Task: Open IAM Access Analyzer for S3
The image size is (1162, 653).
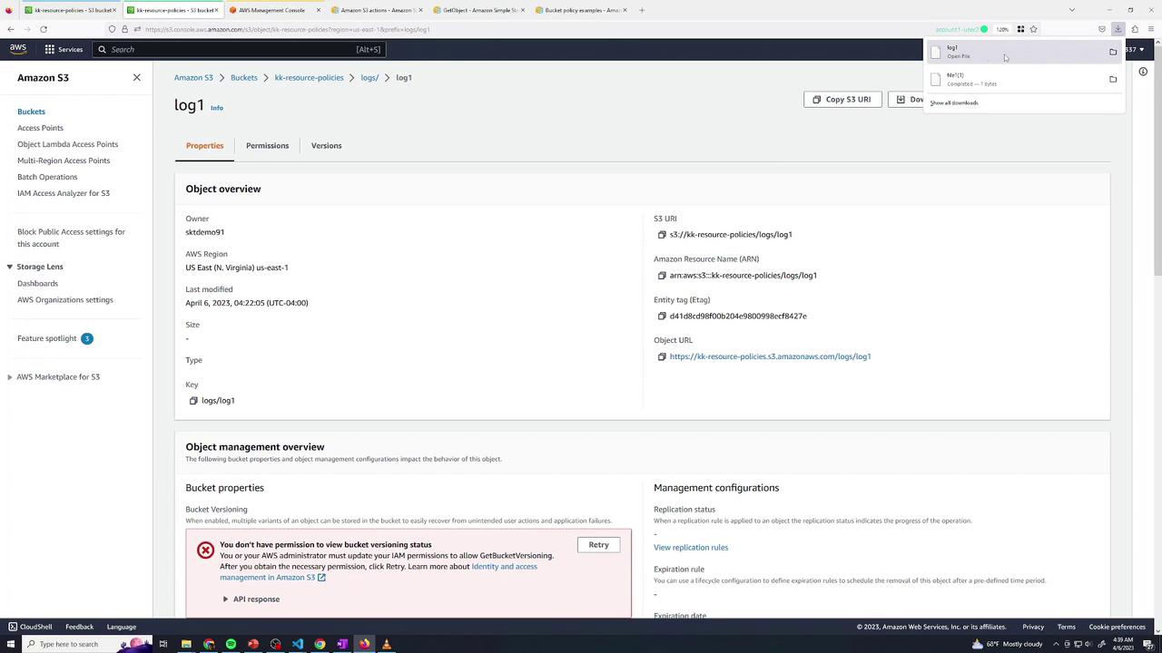Action: [64, 193]
